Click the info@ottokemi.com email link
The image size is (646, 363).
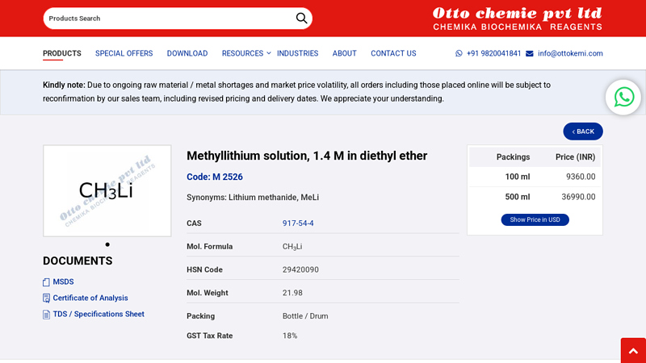570,54
